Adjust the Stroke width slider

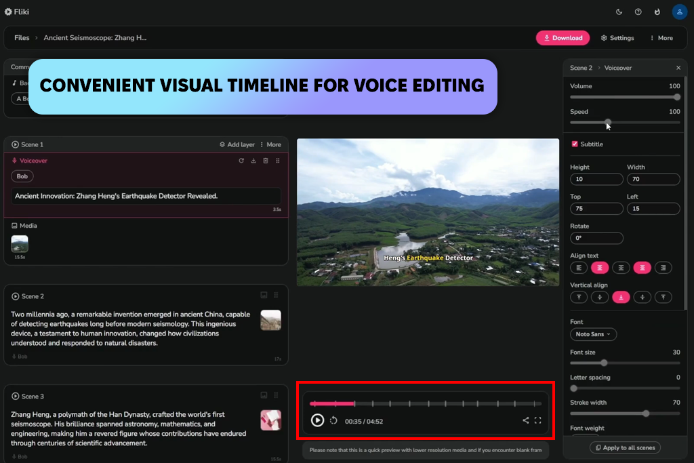click(625, 414)
